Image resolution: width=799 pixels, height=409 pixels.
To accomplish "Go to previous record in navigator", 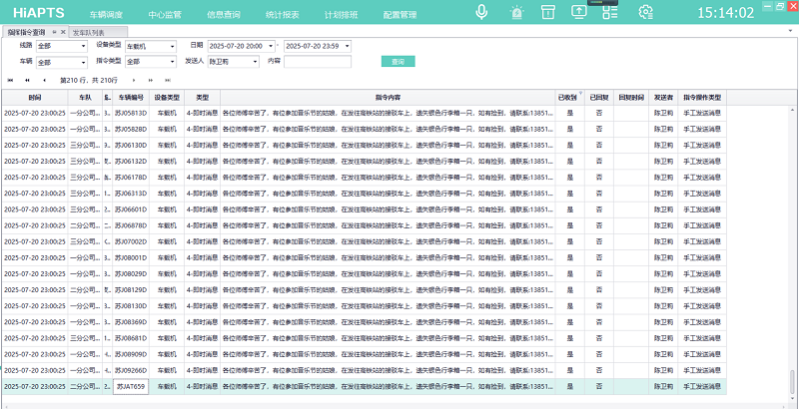I will pyautogui.click(x=44, y=80).
